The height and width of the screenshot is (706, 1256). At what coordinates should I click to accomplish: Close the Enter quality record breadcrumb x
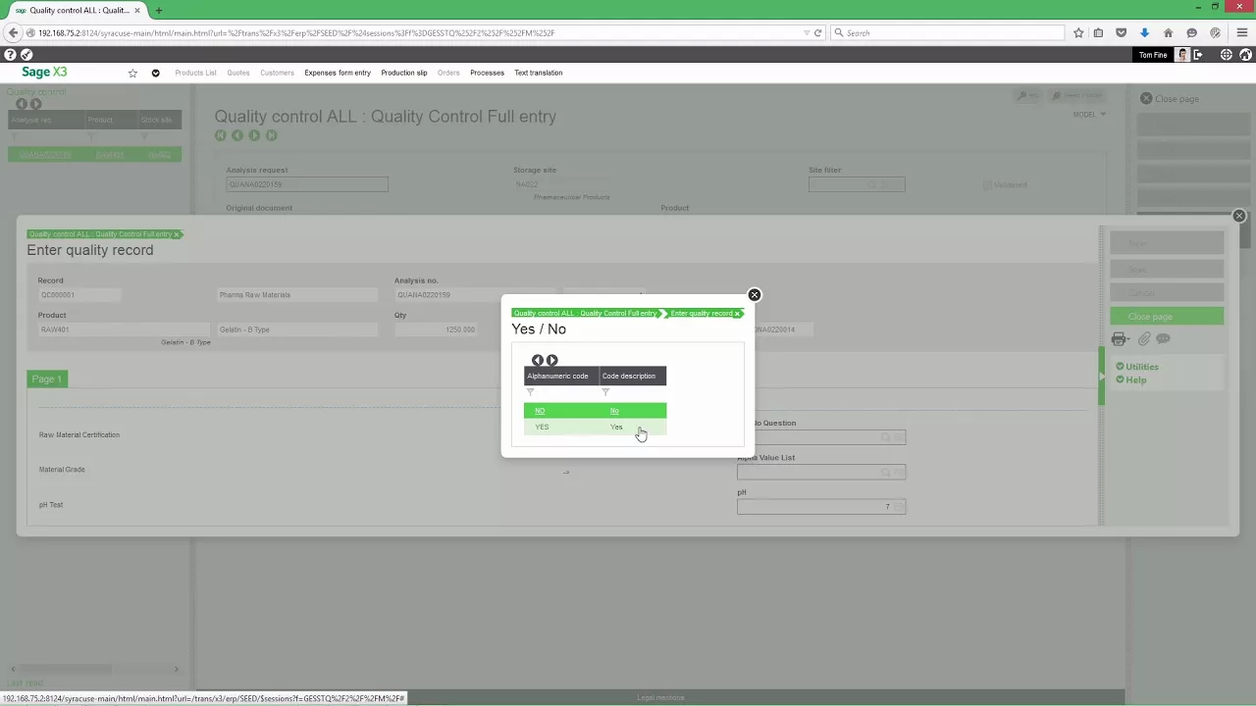pos(737,313)
